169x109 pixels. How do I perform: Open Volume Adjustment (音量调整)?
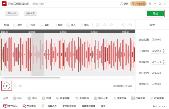[x=63, y=98]
